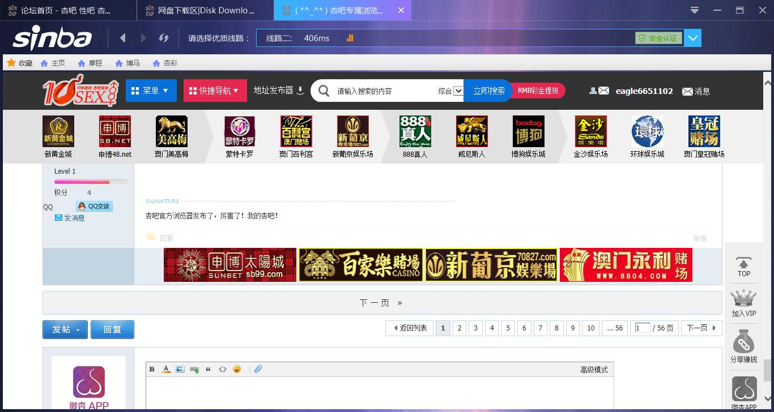Click the 立即搜索 search button
The height and width of the screenshot is (412, 774).
coord(488,91)
